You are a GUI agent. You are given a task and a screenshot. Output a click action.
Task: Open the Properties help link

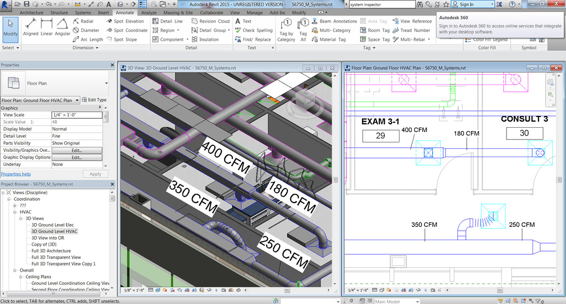point(16,174)
